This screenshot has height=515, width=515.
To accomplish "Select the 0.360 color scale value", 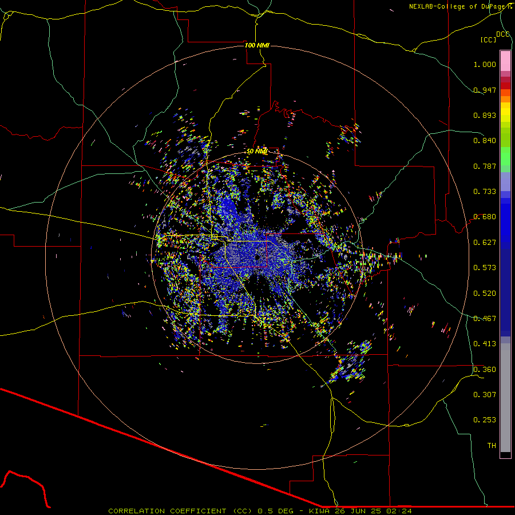I will [x=485, y=370].
